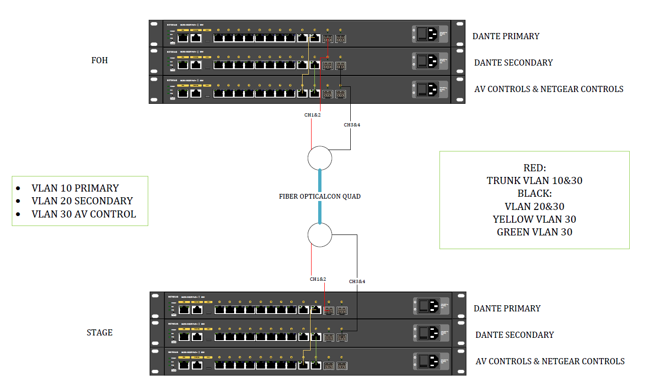This screenshot has height=385, width=659.
Task: Click the STAGE rack label
Action: click(x=99, y=332)
